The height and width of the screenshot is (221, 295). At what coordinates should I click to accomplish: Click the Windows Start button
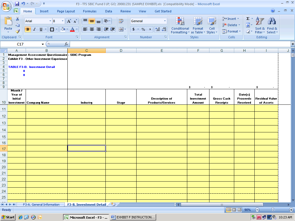(8, 217)
